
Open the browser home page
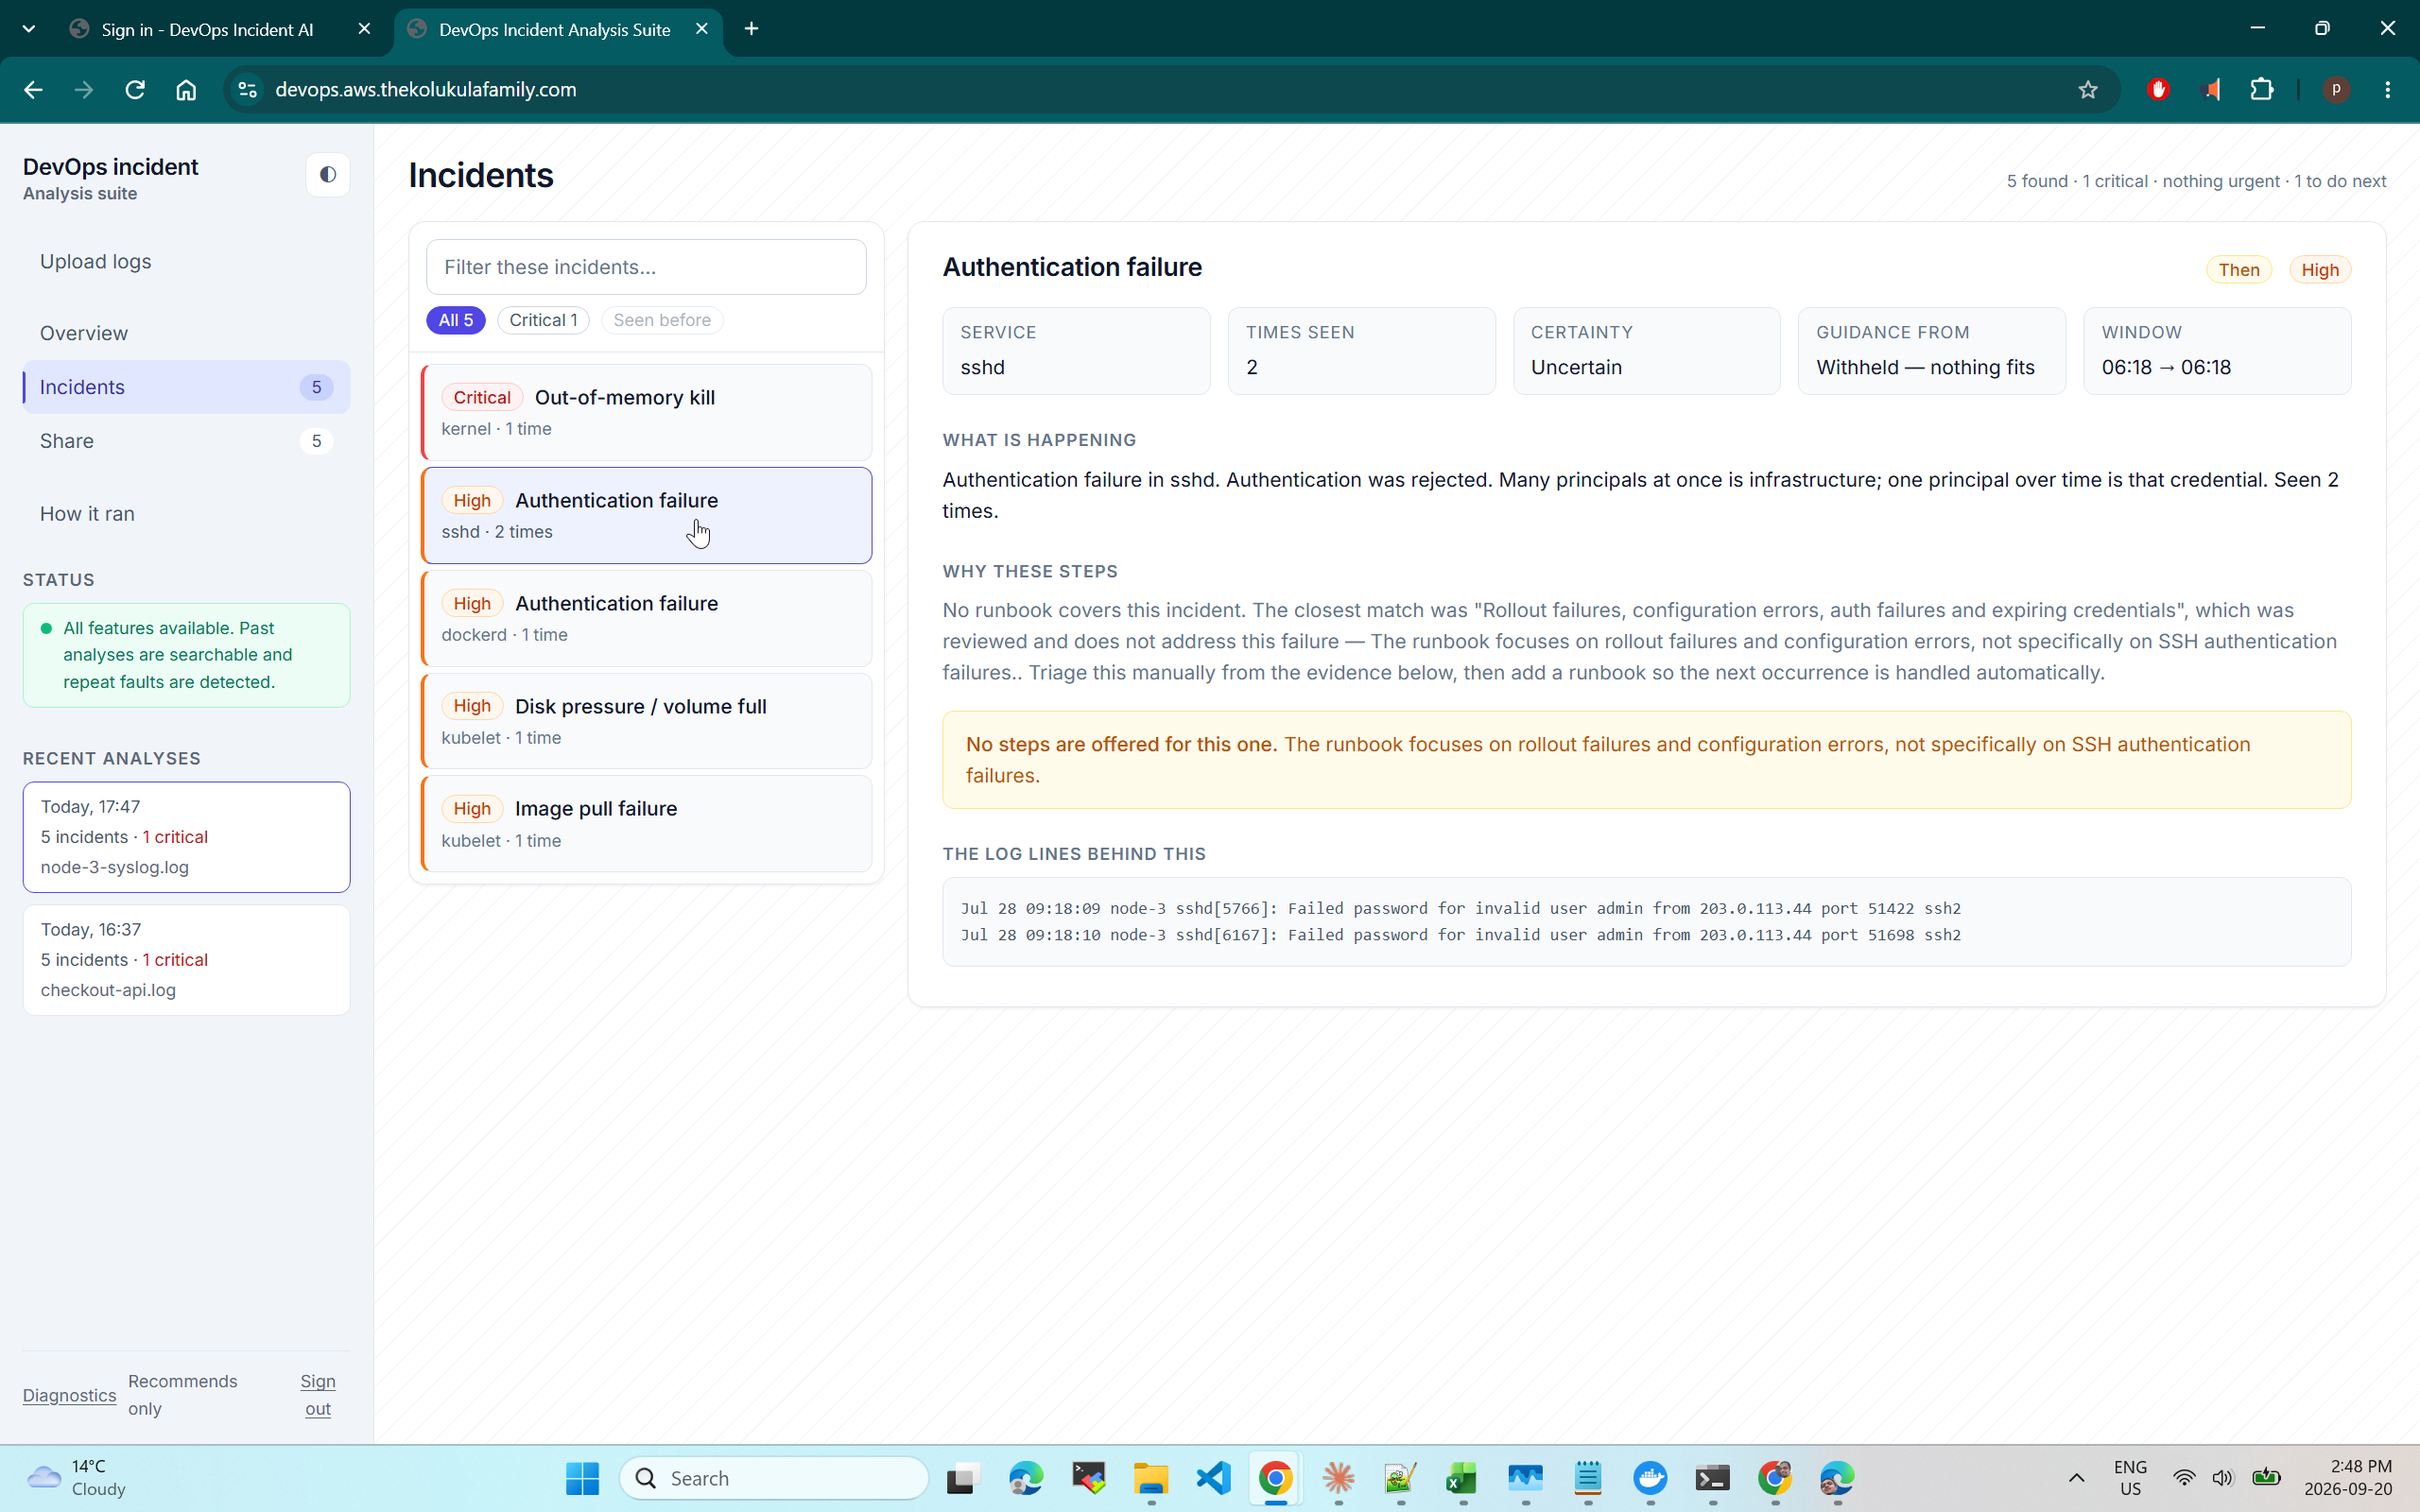click(186, 90)
